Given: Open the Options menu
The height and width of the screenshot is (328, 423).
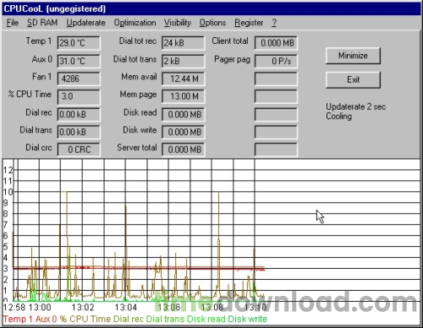Looking at the screenshot, I should tap(212, 23).
